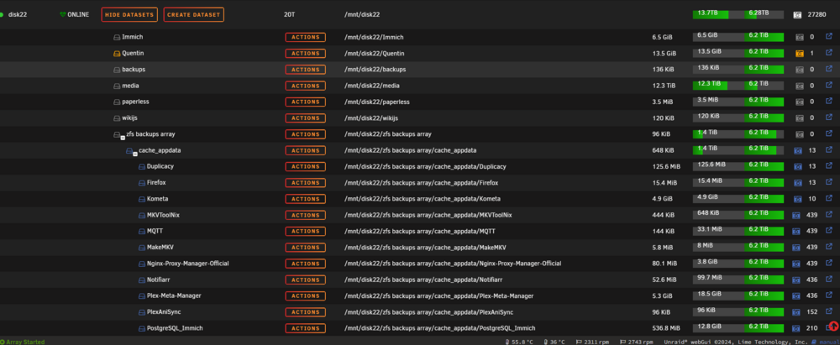
Task: Click the snapshot icon in the MQTT row
Action: [x=796, y=232]
